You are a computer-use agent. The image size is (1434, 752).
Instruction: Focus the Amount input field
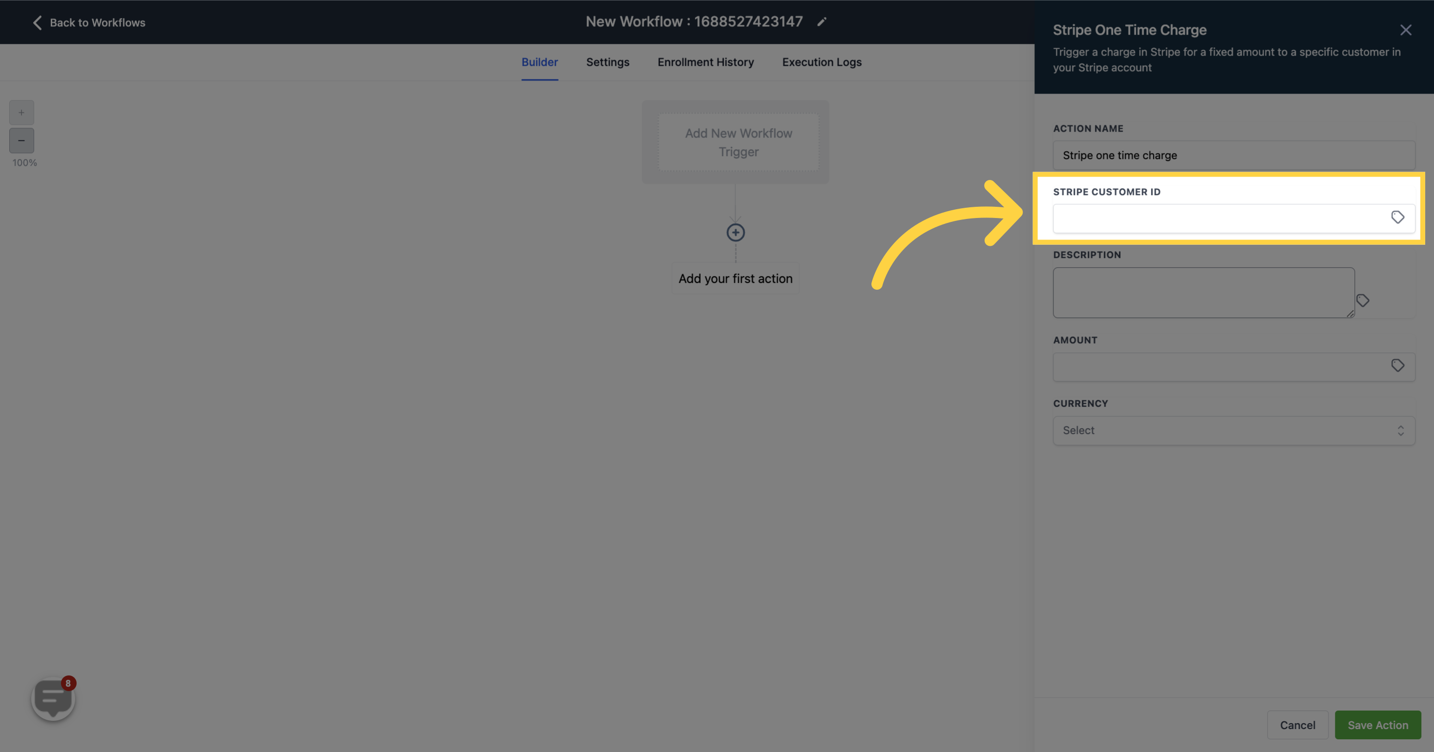pyautogui.click(x=1233, y=367)
